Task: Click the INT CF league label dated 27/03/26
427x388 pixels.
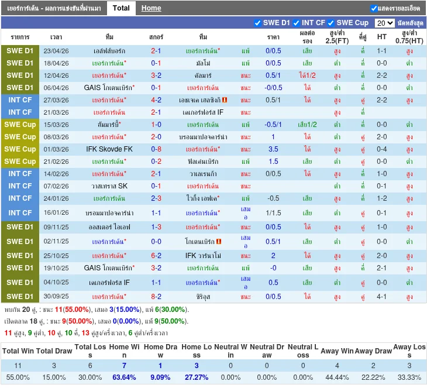Action: [20, 100]
